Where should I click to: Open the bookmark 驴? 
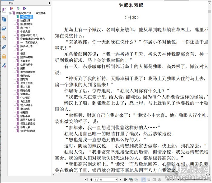(x=22, y=50)
